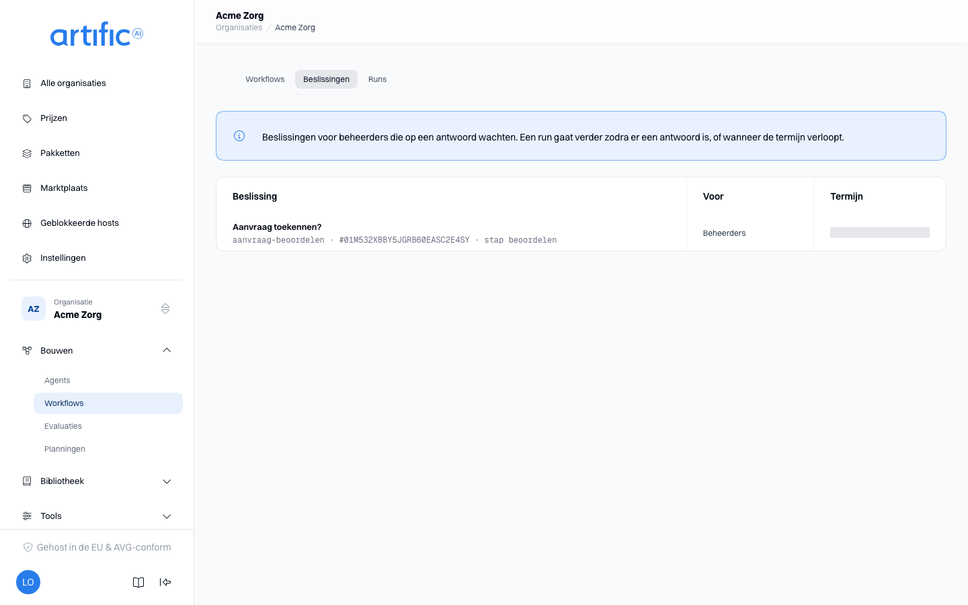This screenshot has width=968, height=605.
Task: Open Planningen in the sidebar
Action: [x=108, y=449]
